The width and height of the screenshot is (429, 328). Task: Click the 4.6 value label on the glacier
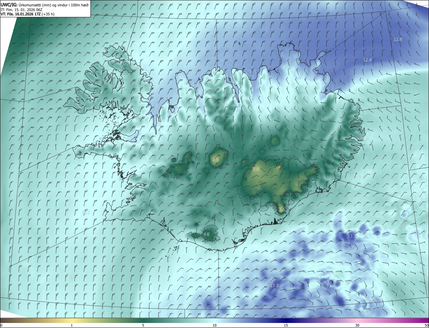[x=206, y=234]
